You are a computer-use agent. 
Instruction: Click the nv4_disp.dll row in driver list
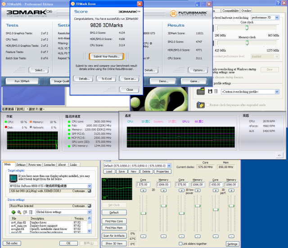pyautogui.click(x=48, y=222)
